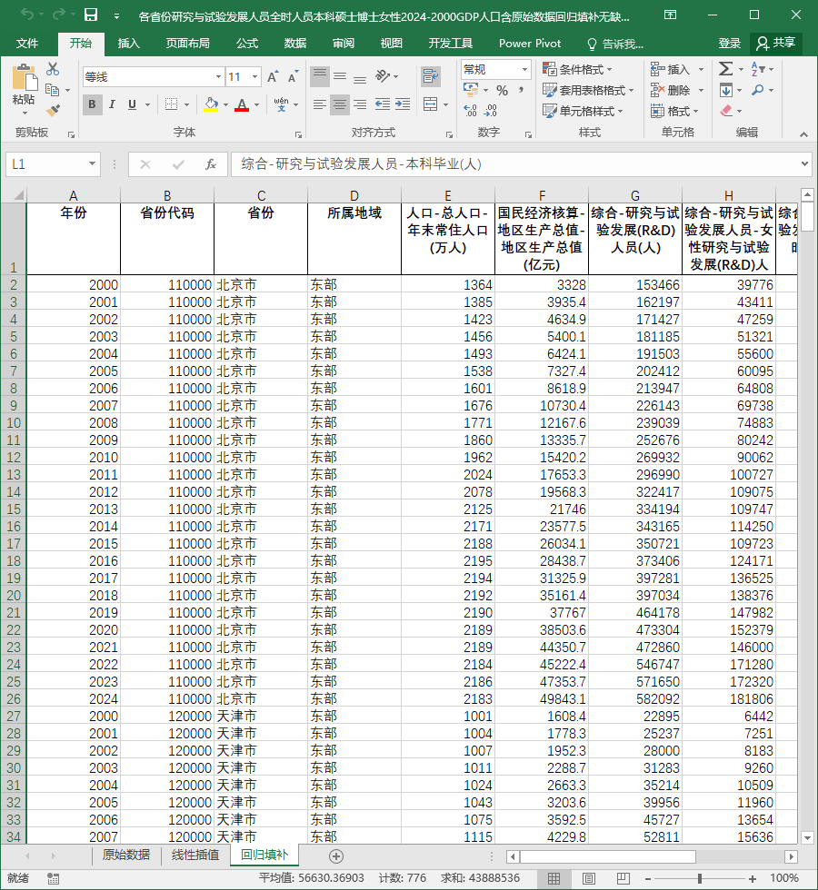Apply the yellow fill color bucket
The width and height of the screenshot is (818, 890).
coord(211,104)
